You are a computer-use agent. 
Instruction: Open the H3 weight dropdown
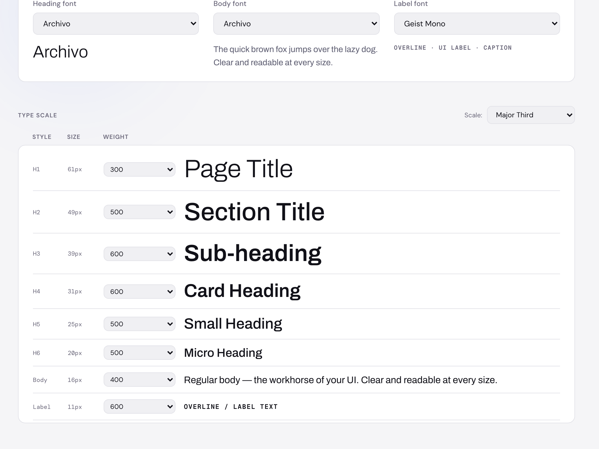[x=140, y=254]
